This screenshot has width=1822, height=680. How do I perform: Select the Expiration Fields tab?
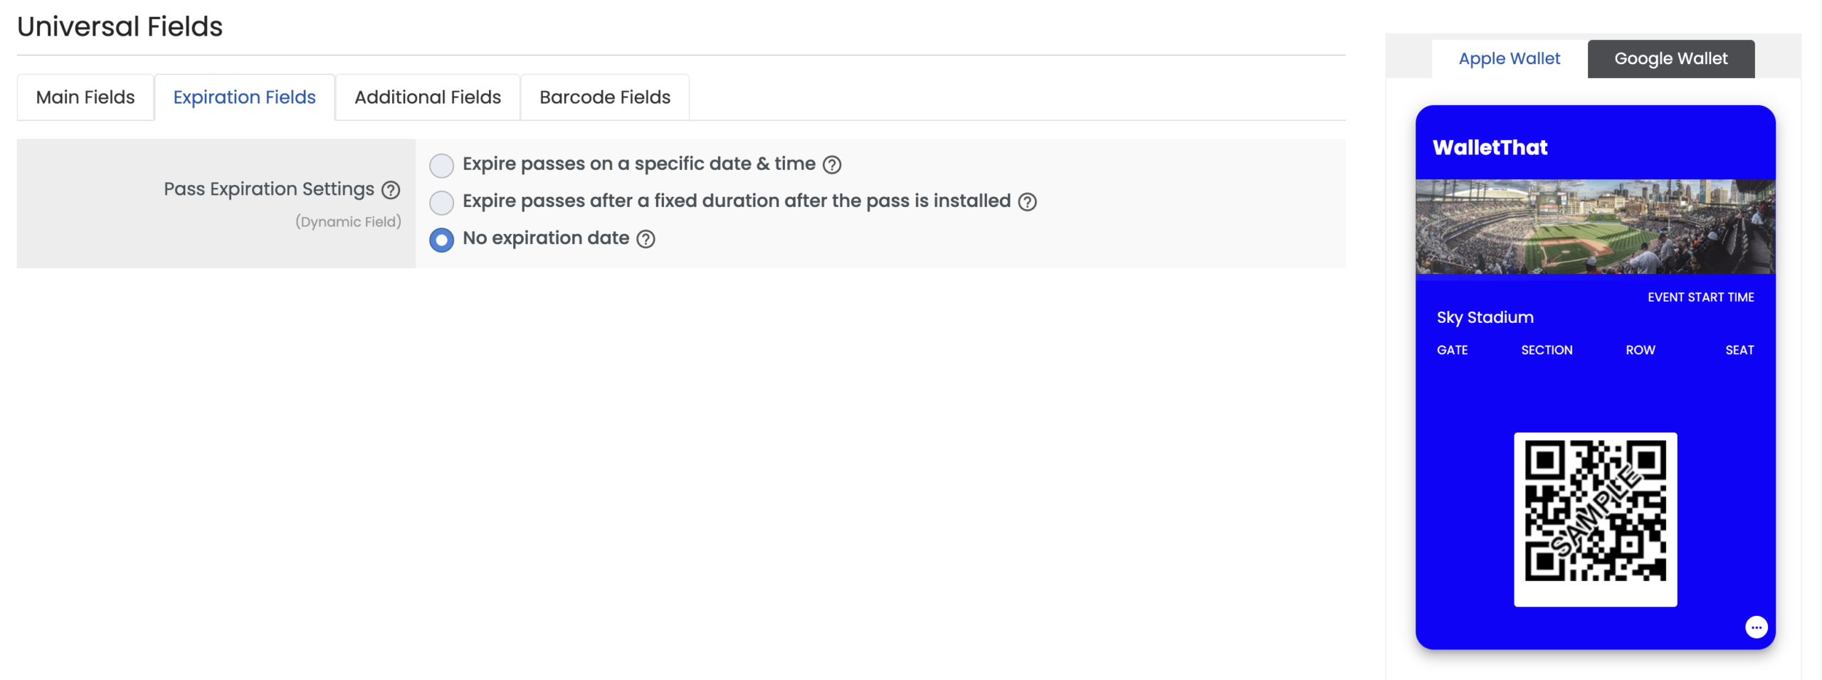coord(244,97)
